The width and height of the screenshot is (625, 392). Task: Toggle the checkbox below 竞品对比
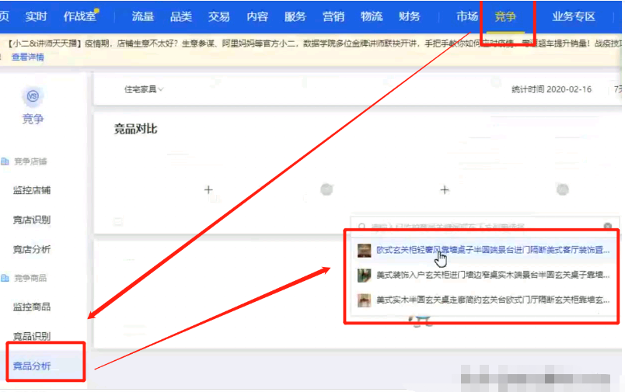(x=118, y=221)
